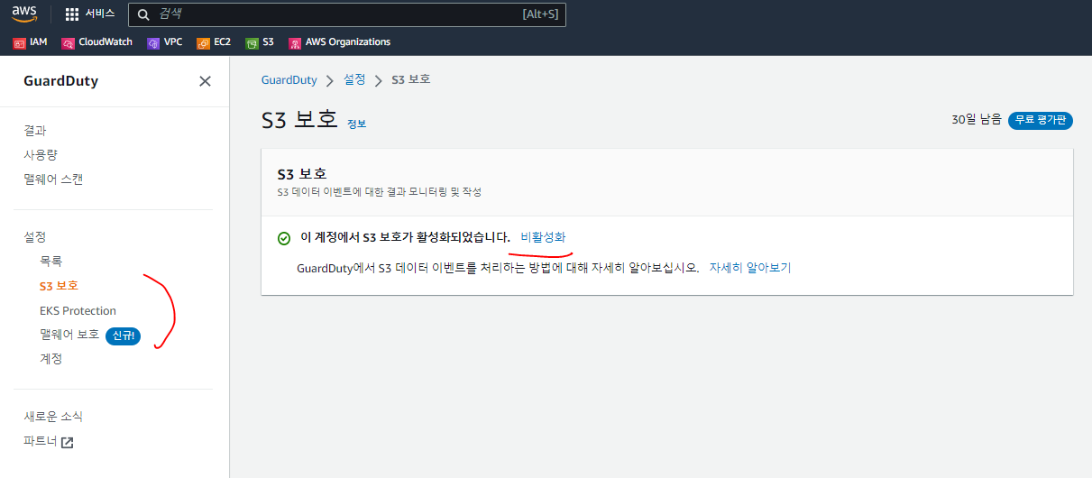Open the VPC shortcut icon
This screenshot has height=478, width=1092.
153,42
